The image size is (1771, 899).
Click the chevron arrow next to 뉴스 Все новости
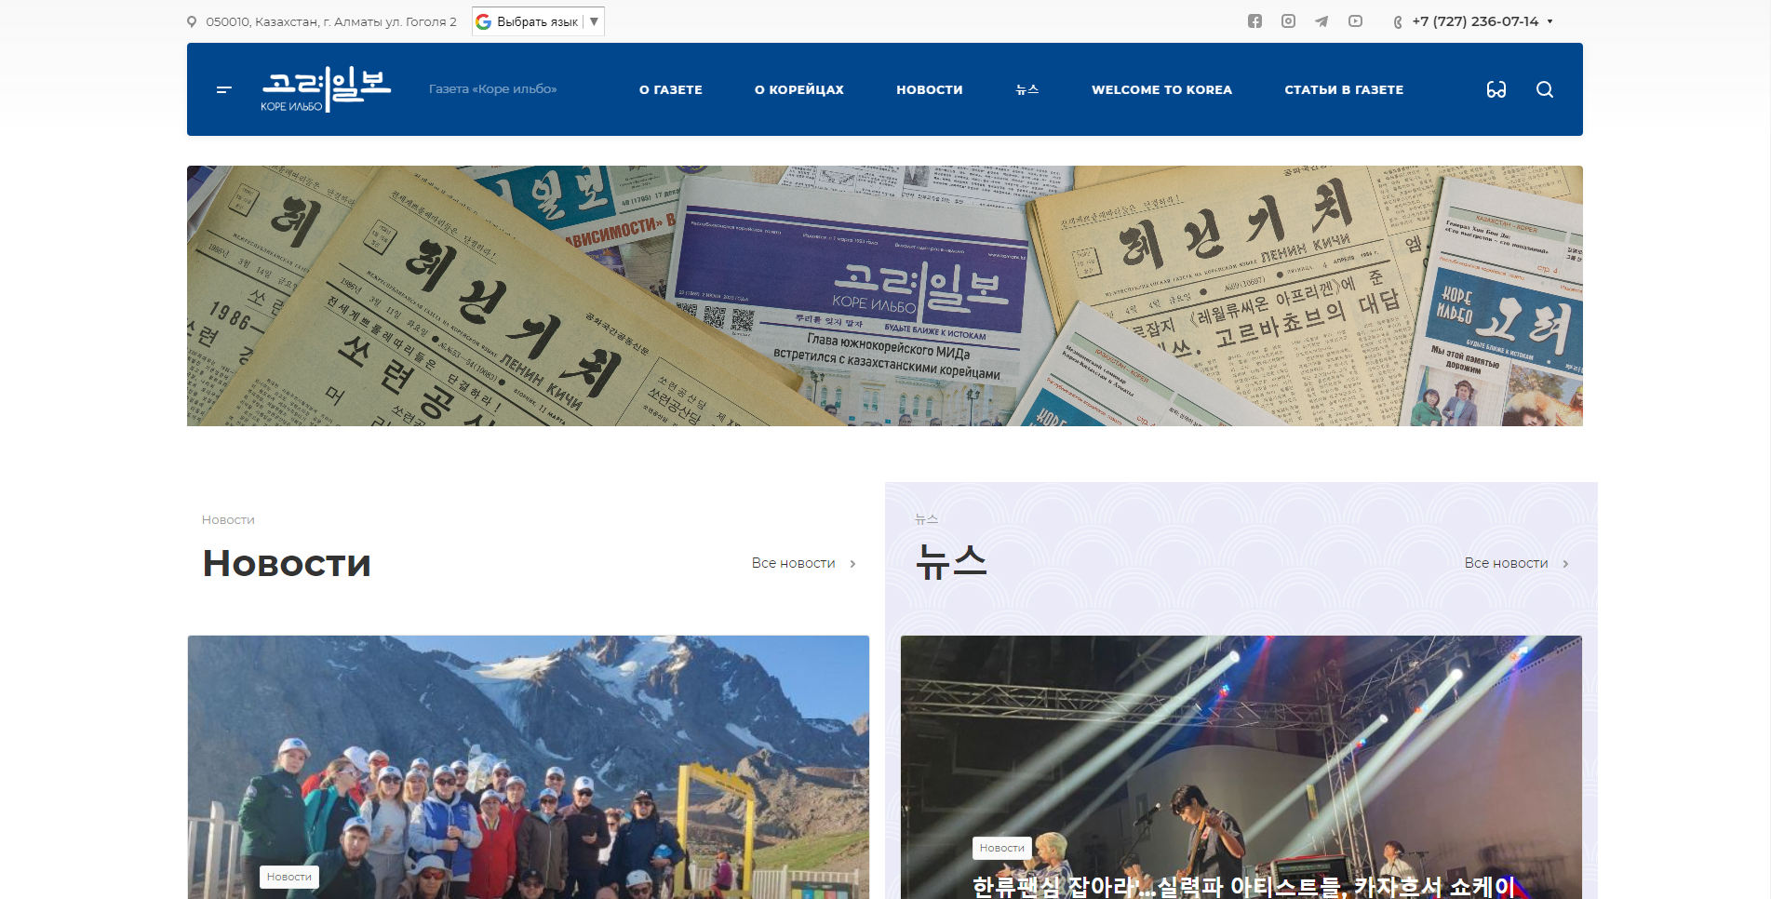pyautogui.click(x=1566, y=564)
